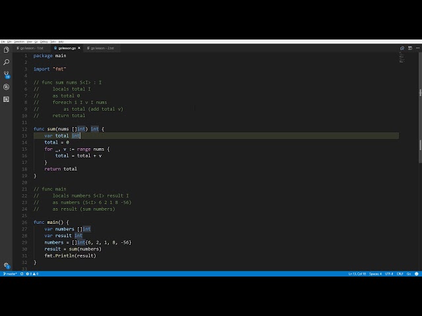Switch to the go lesson - 1.txt tab
422x316 pixels.
click(x=31, y=48)
